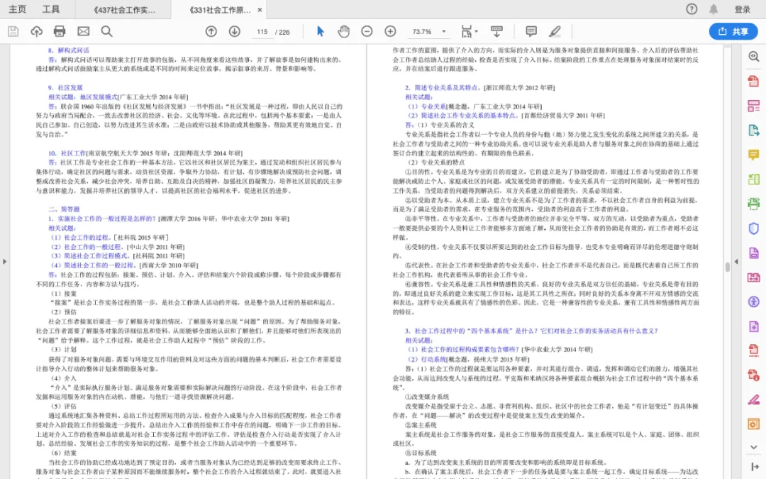This screenshot has width=766, height=479.
Task: Open the 73.7% zoom level dropdown
Action: pyautogui.click(x=428, y=32)
